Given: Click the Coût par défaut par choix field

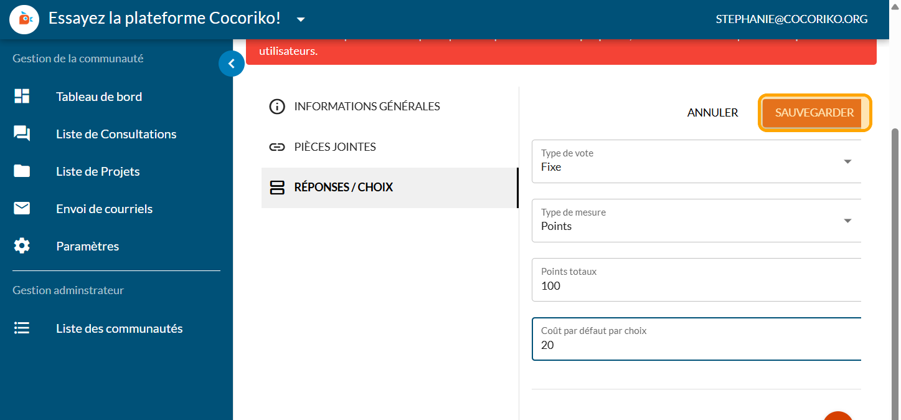Looking at the screenshot, I should click(x=696, y=345).
